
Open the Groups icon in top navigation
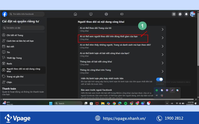pos(106,14)
